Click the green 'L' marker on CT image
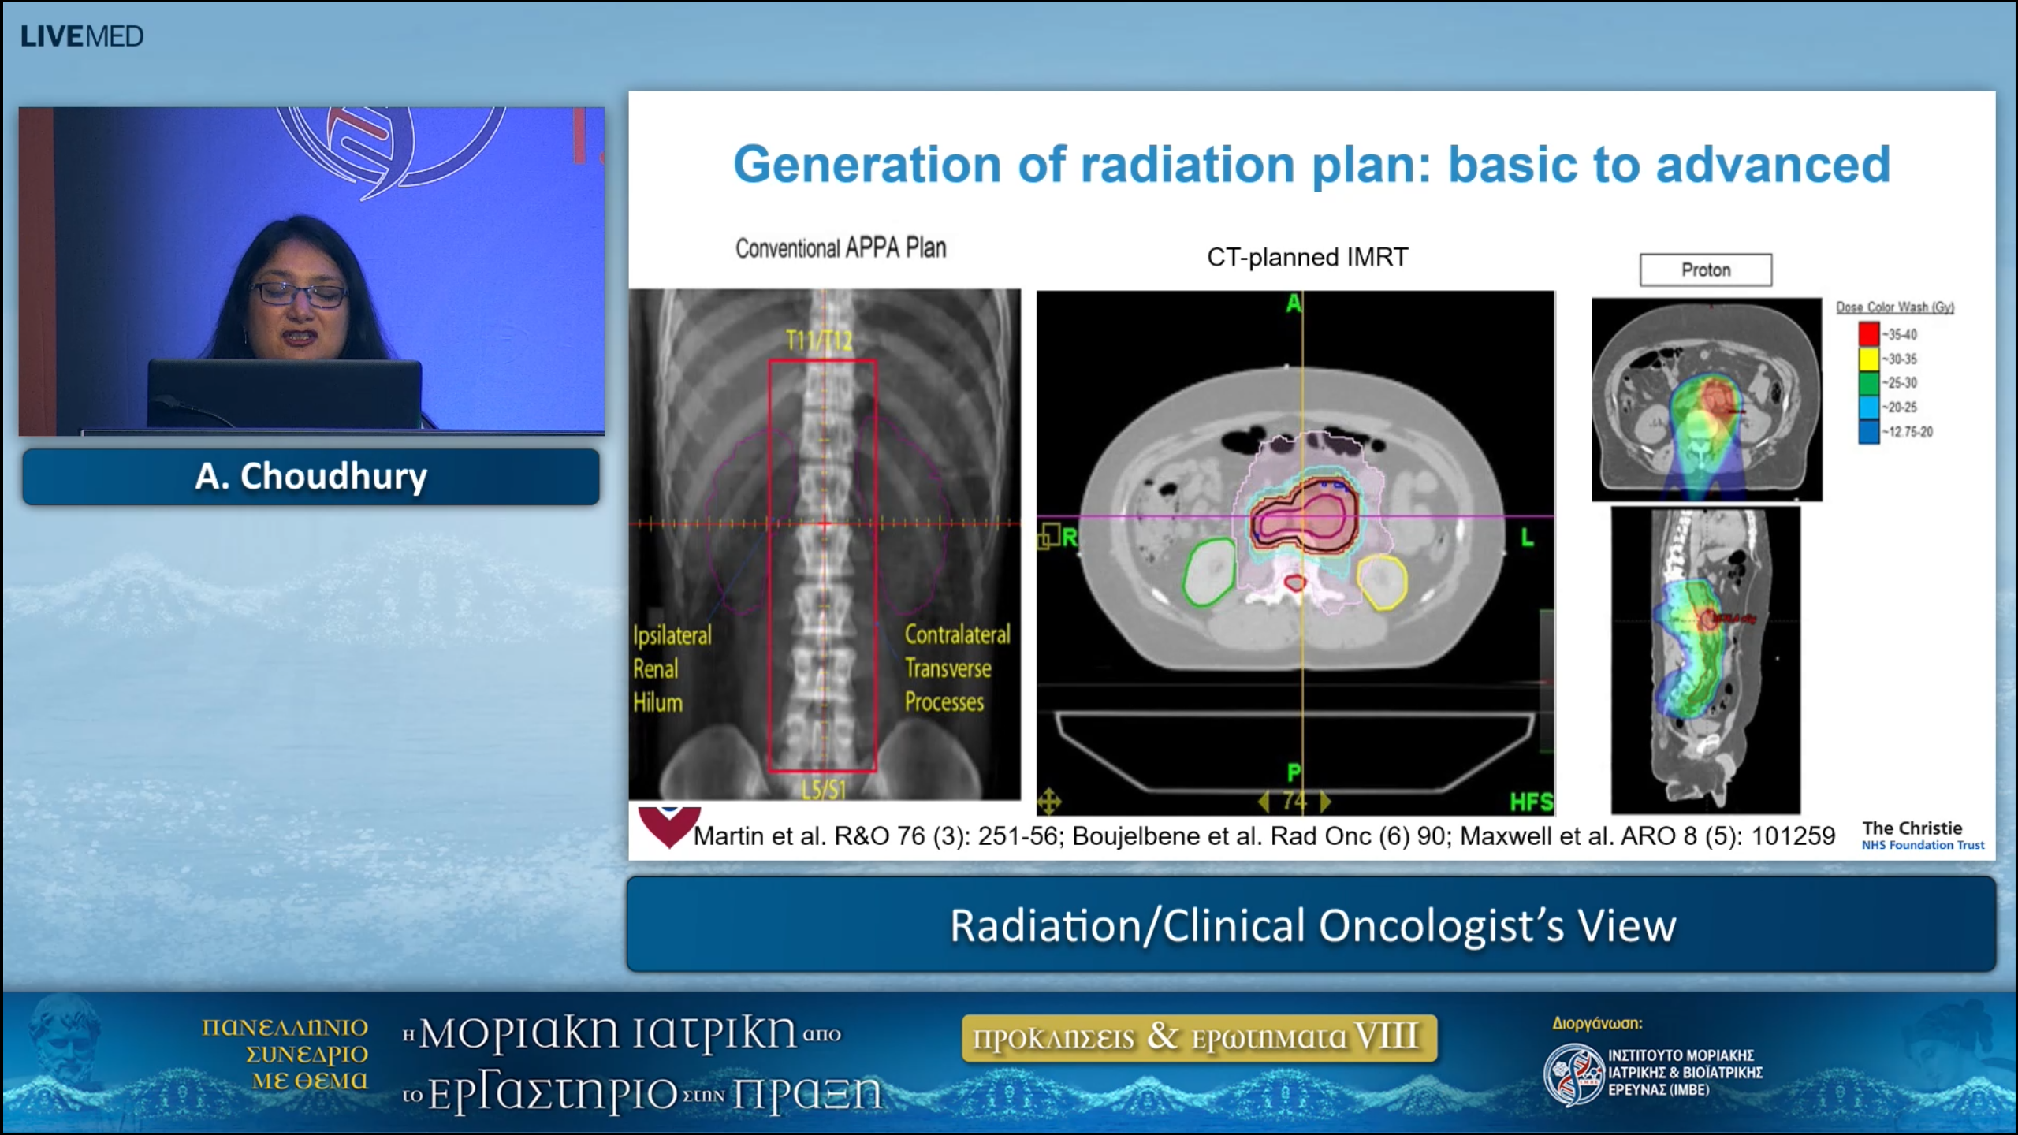Image resolution: width=2018 pixels, height=1135 pixels. [x=1527, y=538]
